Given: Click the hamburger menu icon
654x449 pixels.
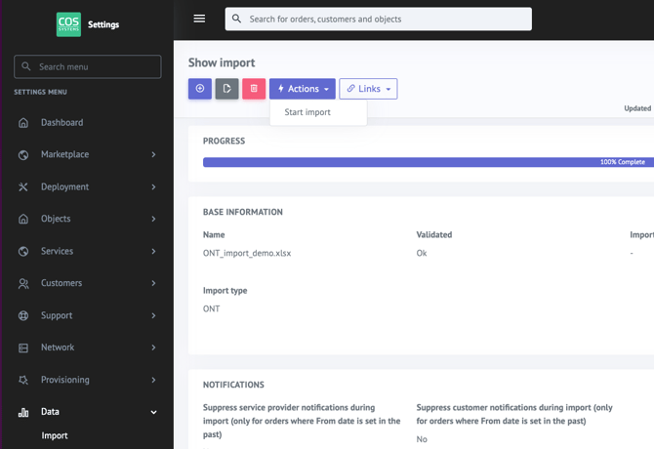Looking at the screenshot, I should click(199, 19).
